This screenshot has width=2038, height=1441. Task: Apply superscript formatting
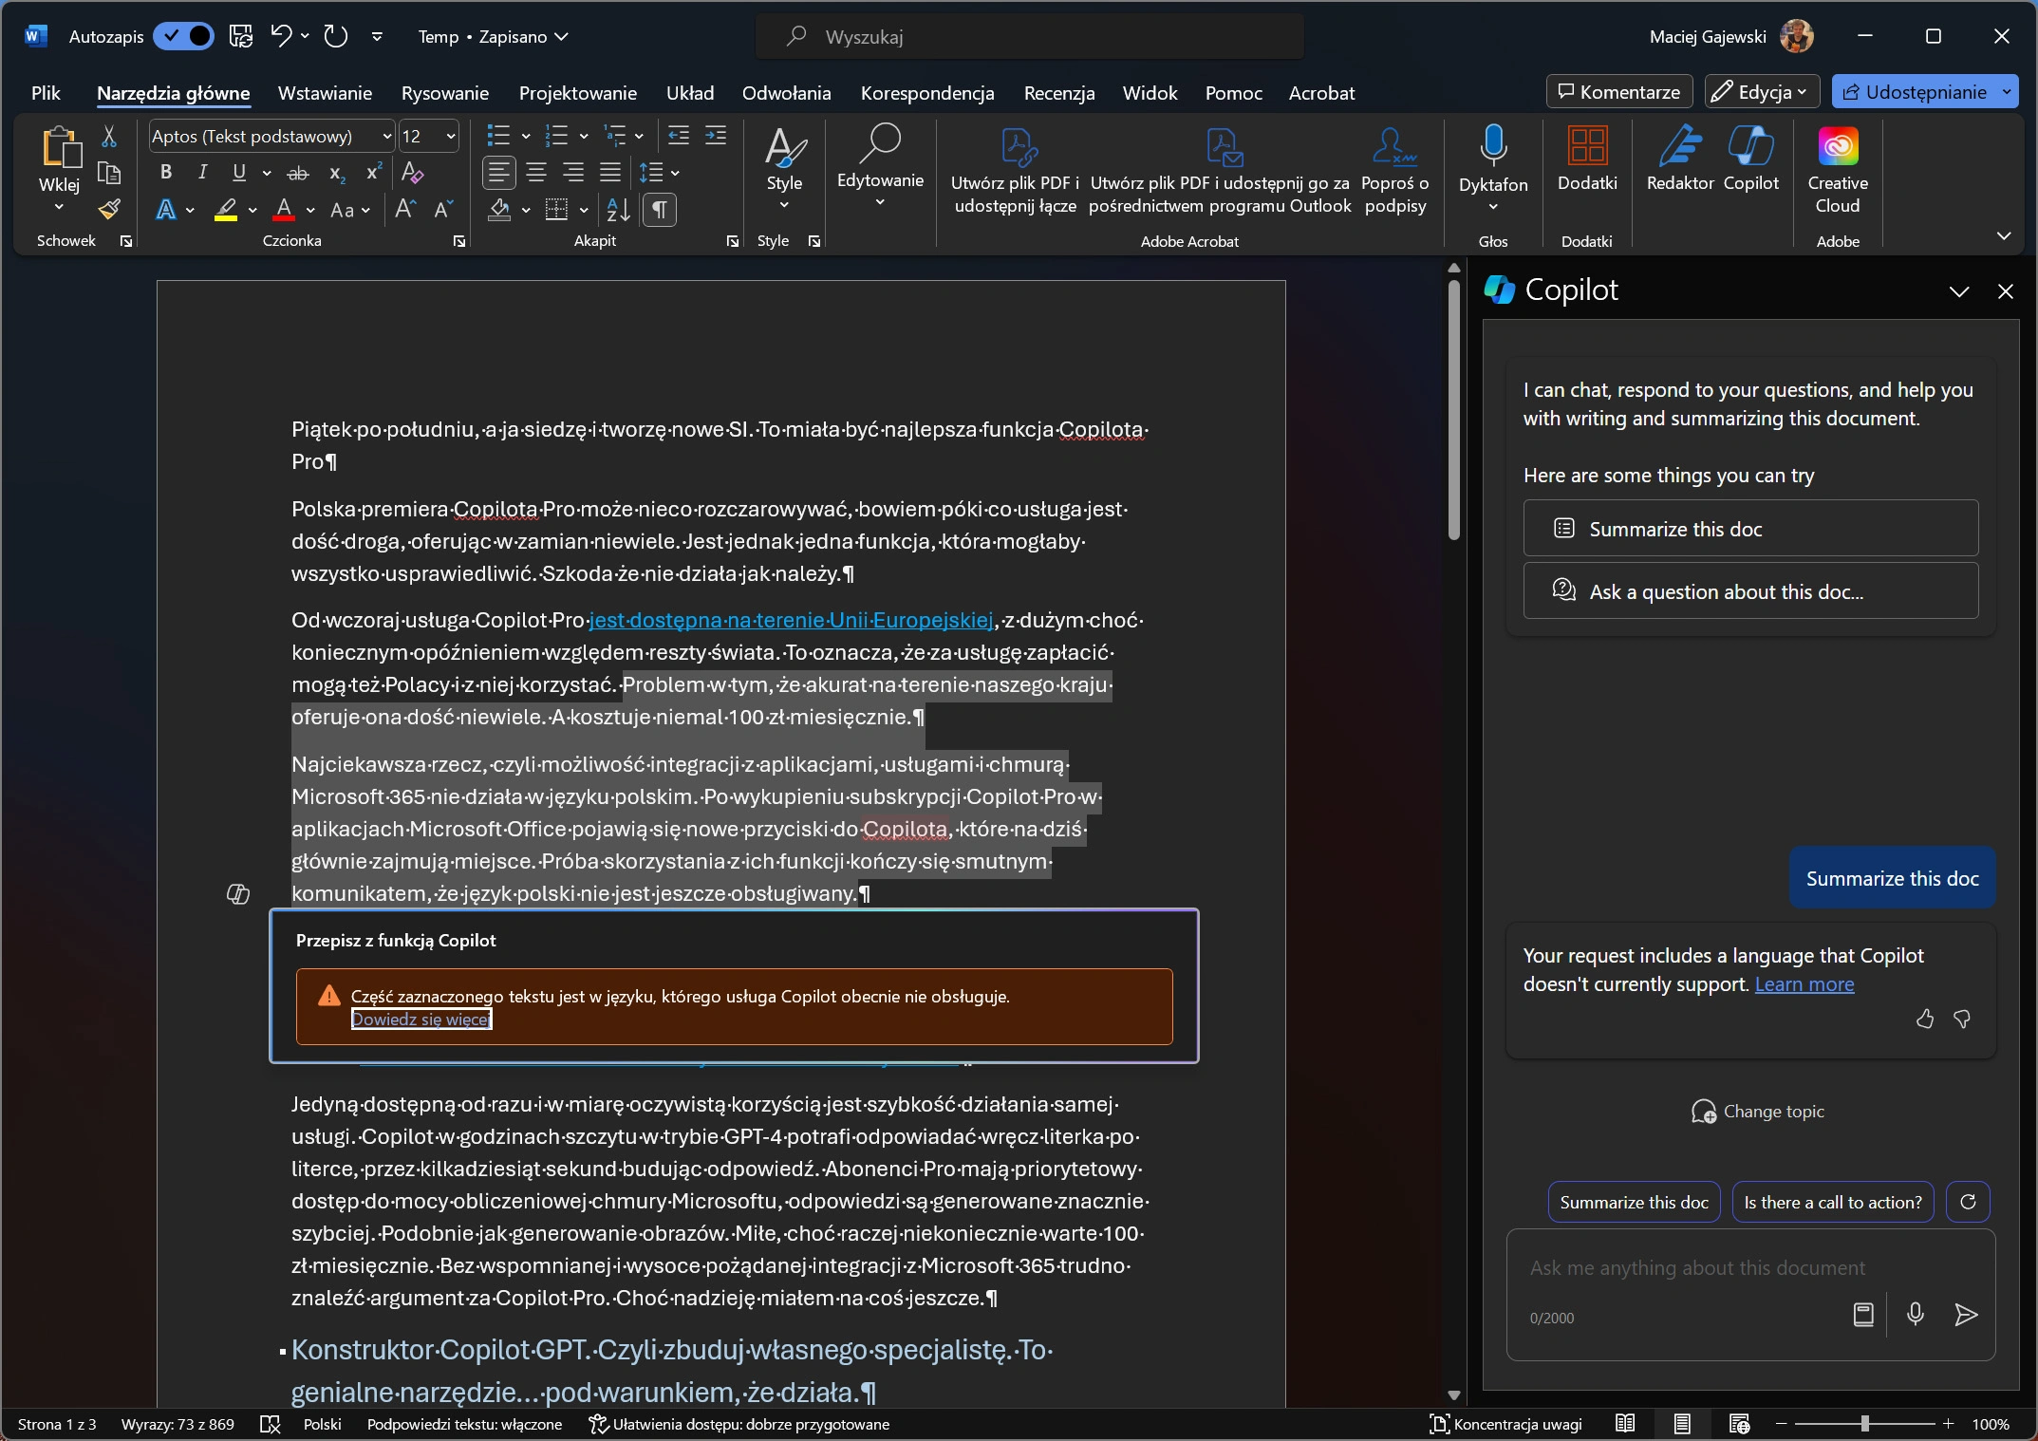coord(374,173)
